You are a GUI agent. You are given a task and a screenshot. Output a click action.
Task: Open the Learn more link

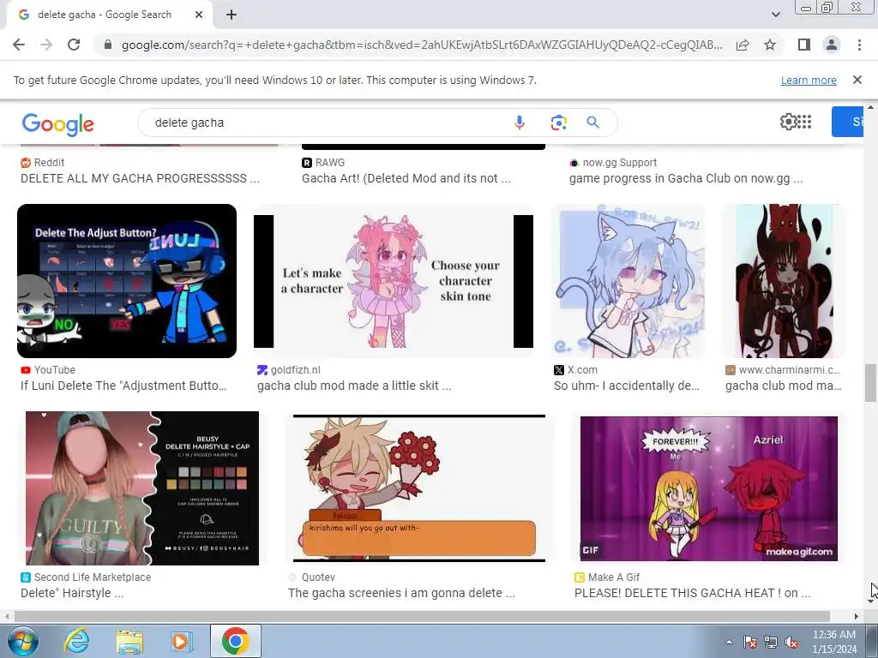(809, 80)
